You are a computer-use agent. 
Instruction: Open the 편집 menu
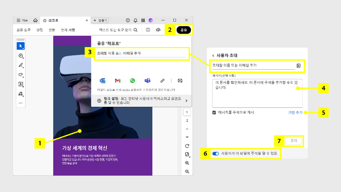click(40, 30)
